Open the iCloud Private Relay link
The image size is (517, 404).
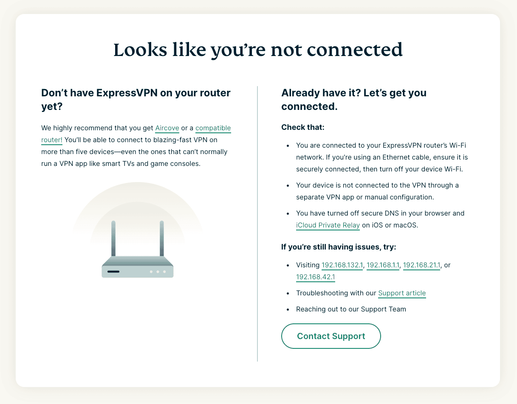click(x=328, y=225)
